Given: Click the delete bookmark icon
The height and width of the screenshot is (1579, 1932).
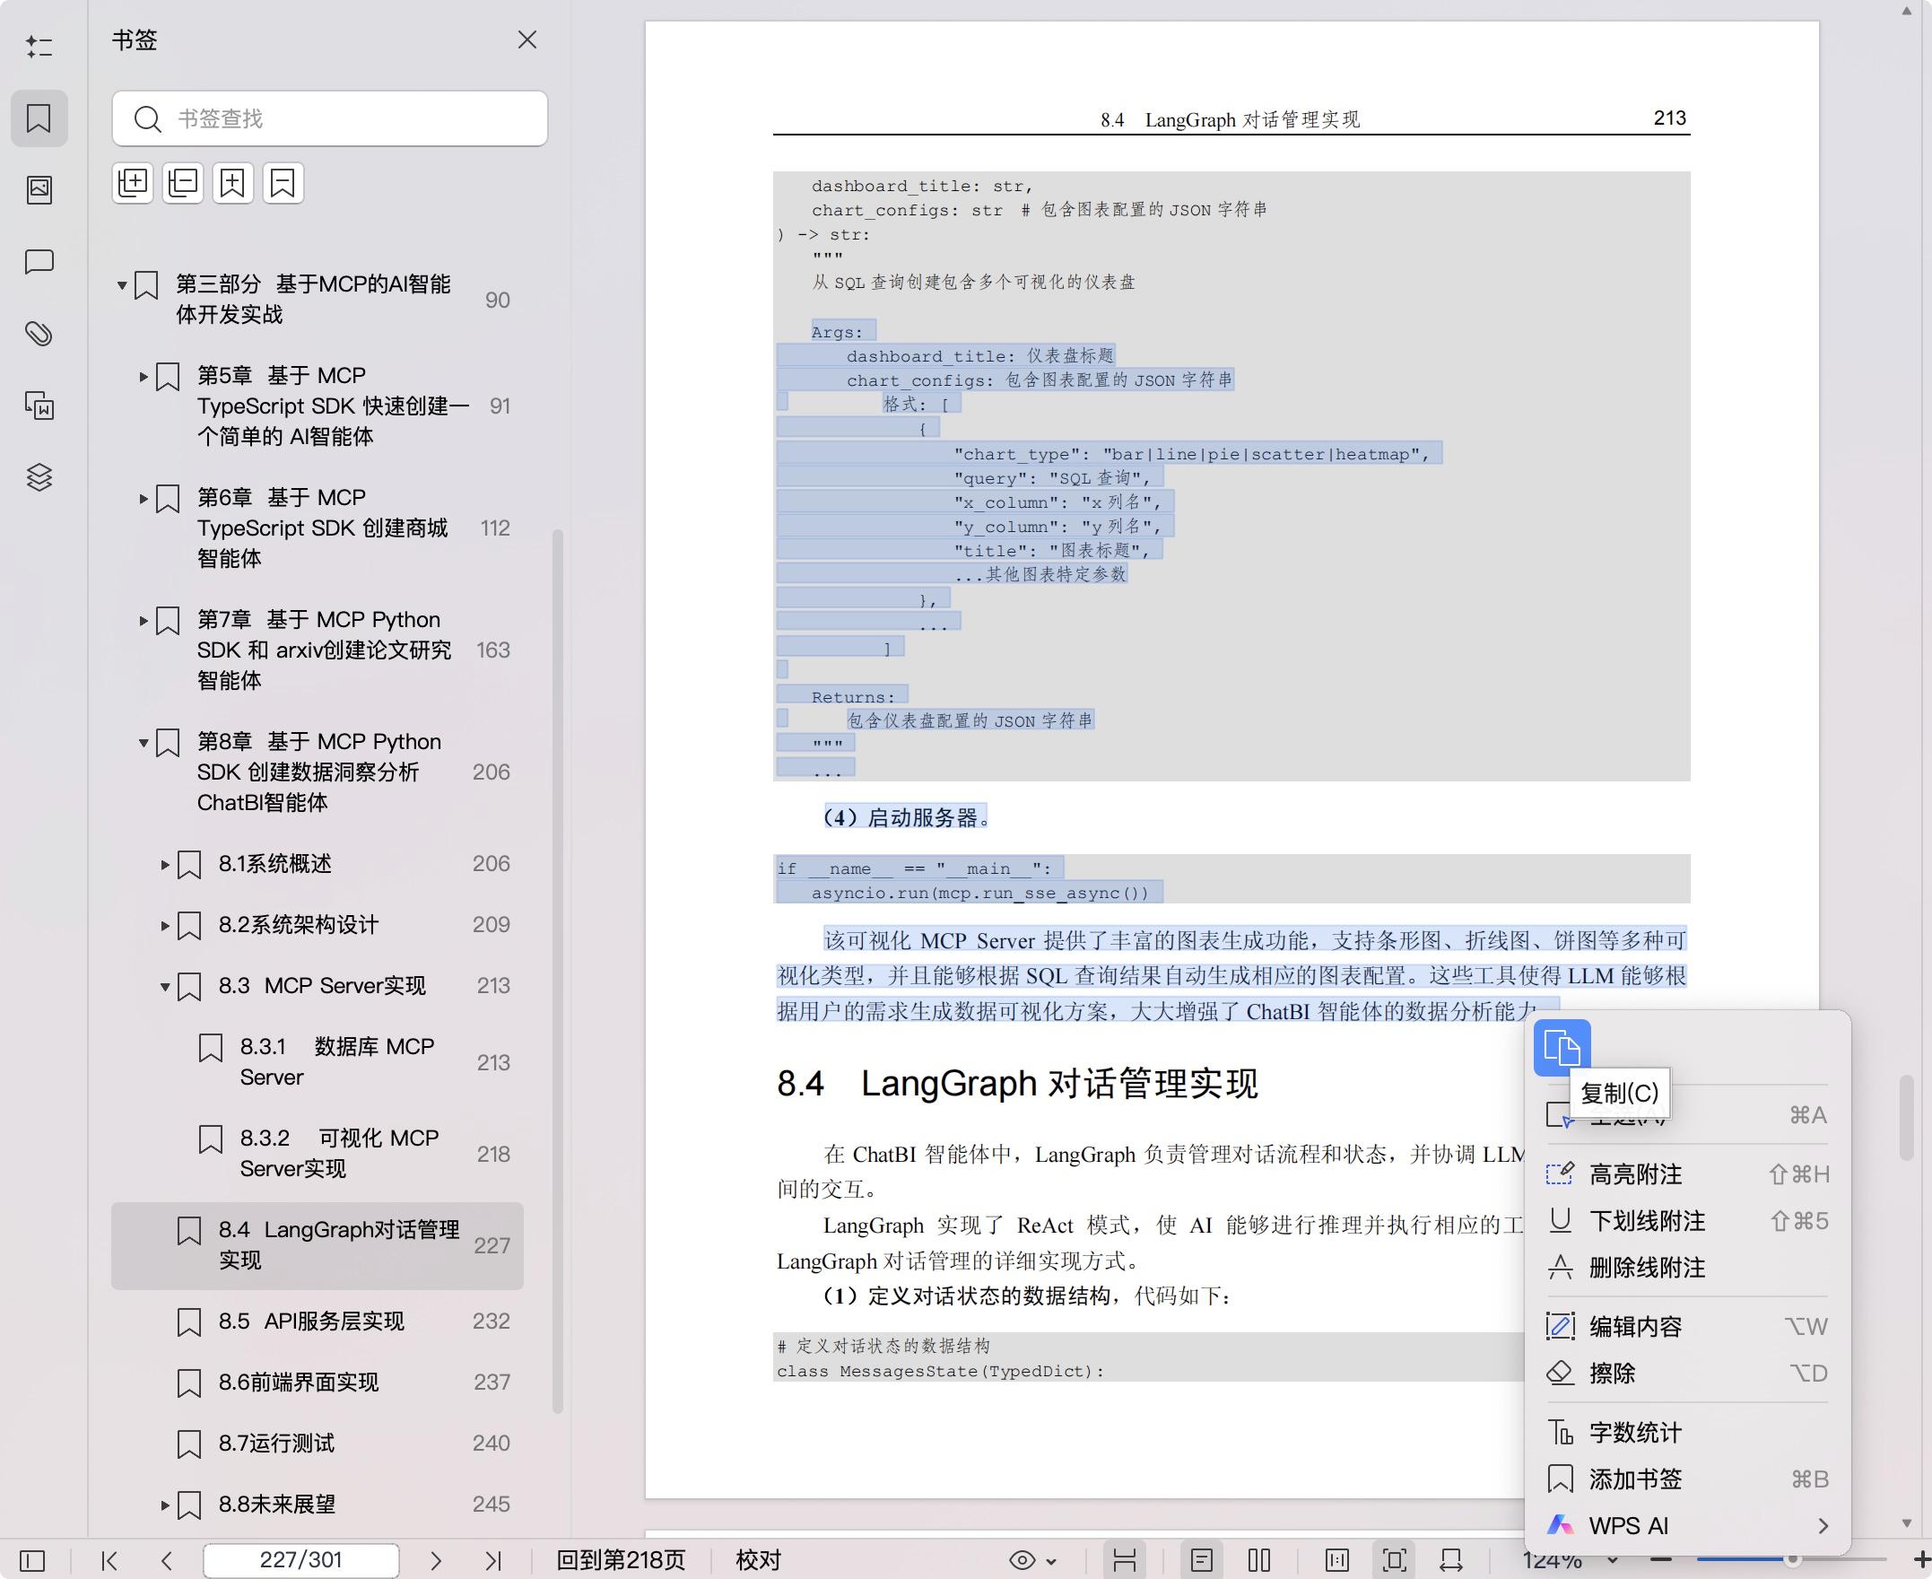Looking at the screenshot, I should pyautogui.click(x=283, y=183).
